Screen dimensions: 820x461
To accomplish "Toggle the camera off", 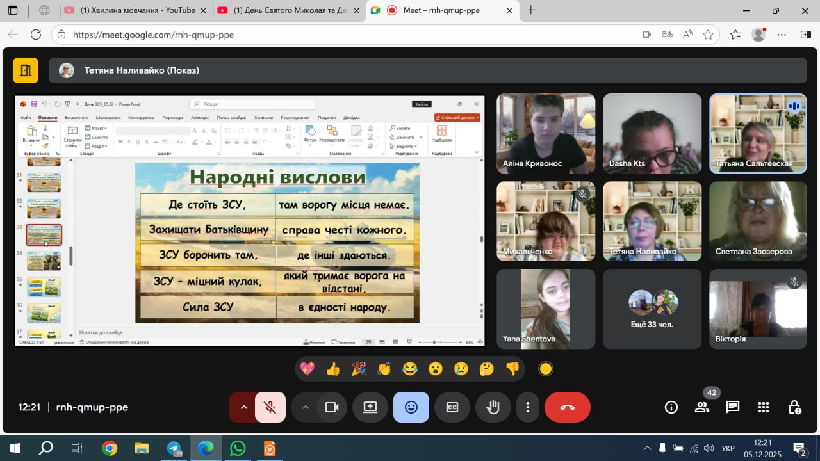I will [332, 407].
